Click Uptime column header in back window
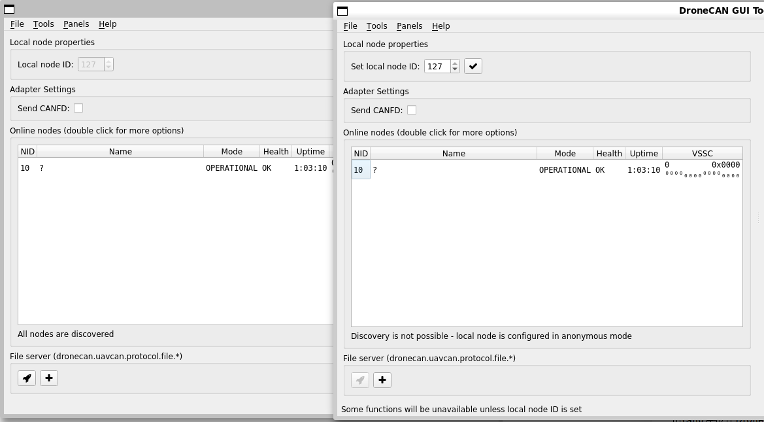 click(x=310, y=151)
